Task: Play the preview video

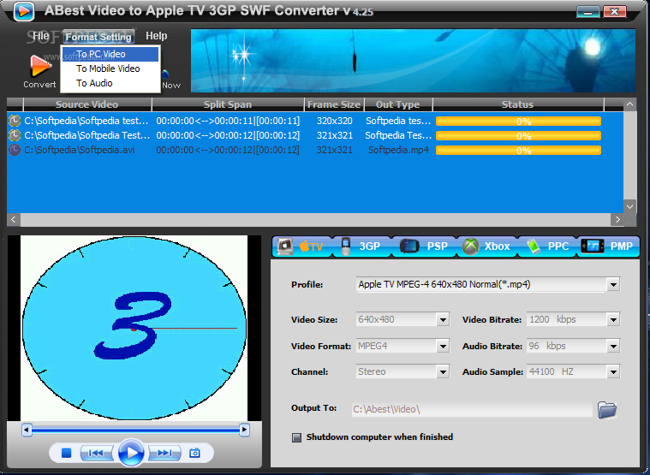Action: (x=131, y=453)
